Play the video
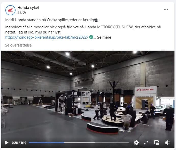Viewport: 176px width, 150px height. click(7, 143)
